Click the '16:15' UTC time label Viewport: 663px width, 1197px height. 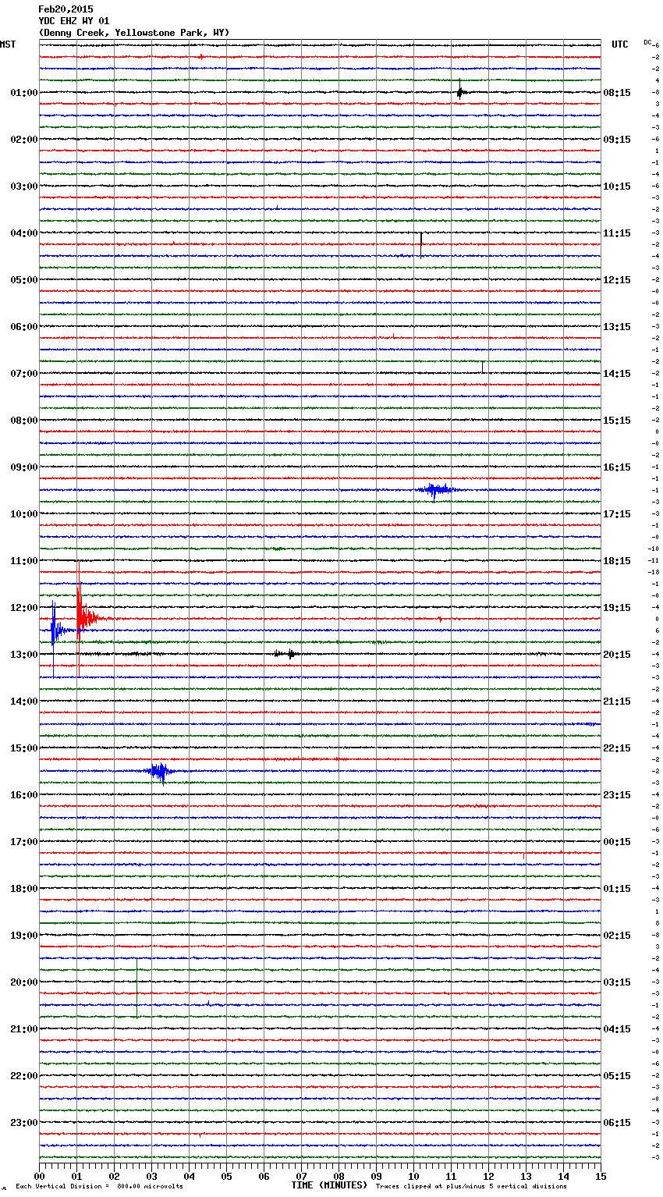[x=617, y=467]
